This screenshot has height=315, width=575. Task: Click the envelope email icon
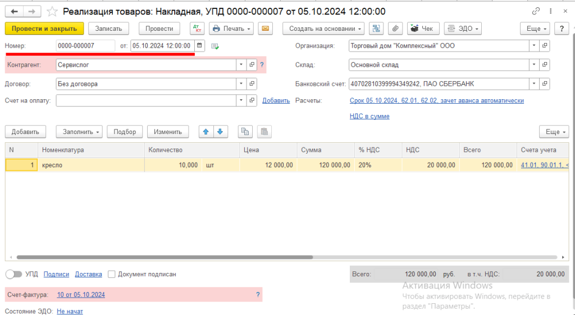(265, 29)
